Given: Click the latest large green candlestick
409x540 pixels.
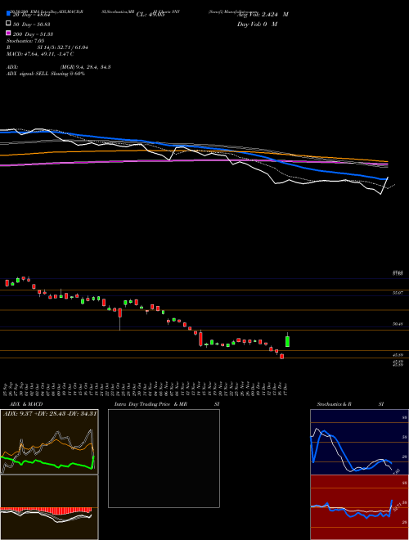Looking at the screenshot, I should point(287,341).
